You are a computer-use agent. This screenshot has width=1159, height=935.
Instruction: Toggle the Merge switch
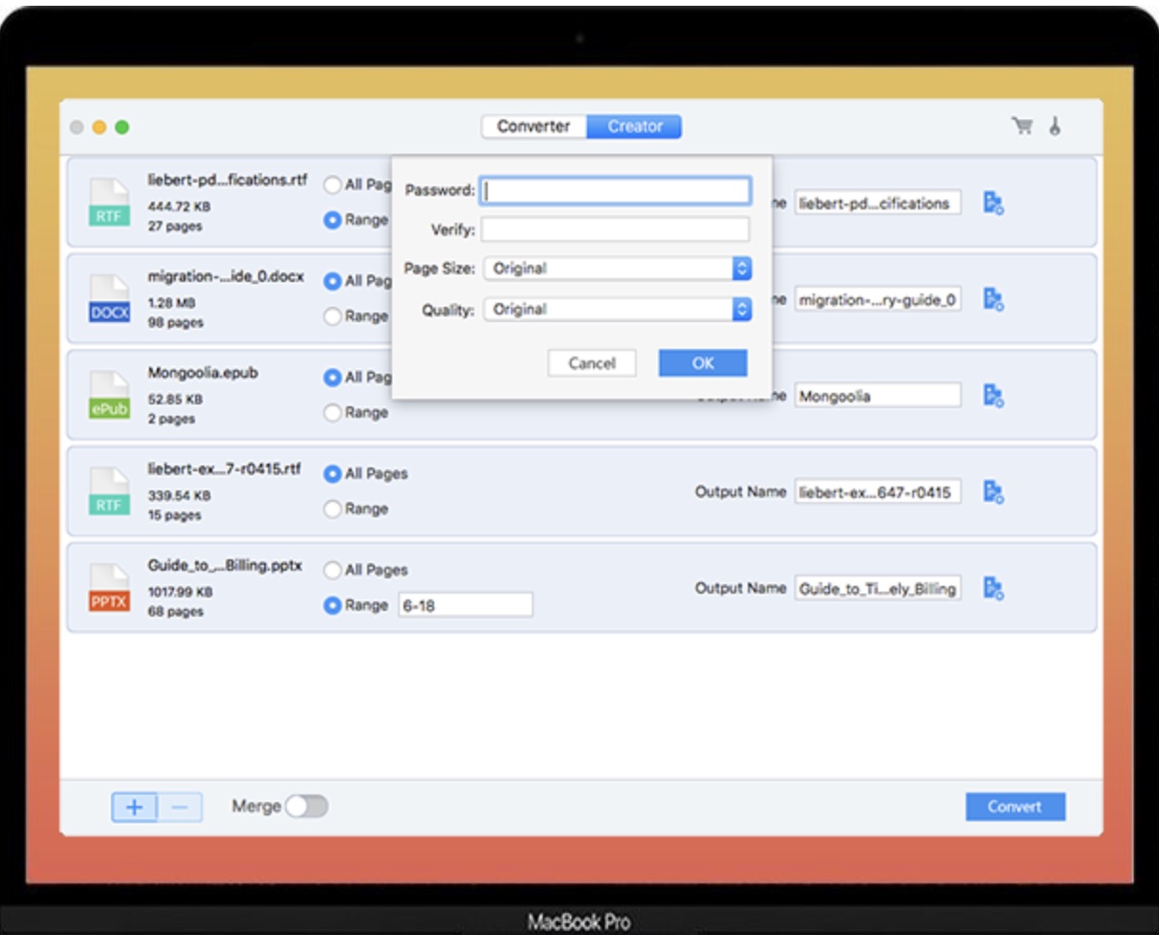point(306,807)
